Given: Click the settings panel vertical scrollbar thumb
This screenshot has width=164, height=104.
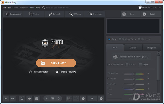Looking at the screenshot, I should click(159, 68).
